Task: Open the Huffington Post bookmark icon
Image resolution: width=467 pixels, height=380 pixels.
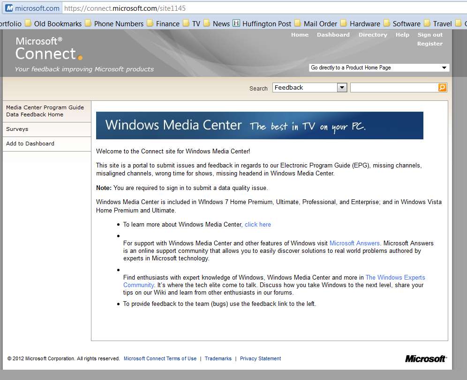Action: [x=236, y=23]
